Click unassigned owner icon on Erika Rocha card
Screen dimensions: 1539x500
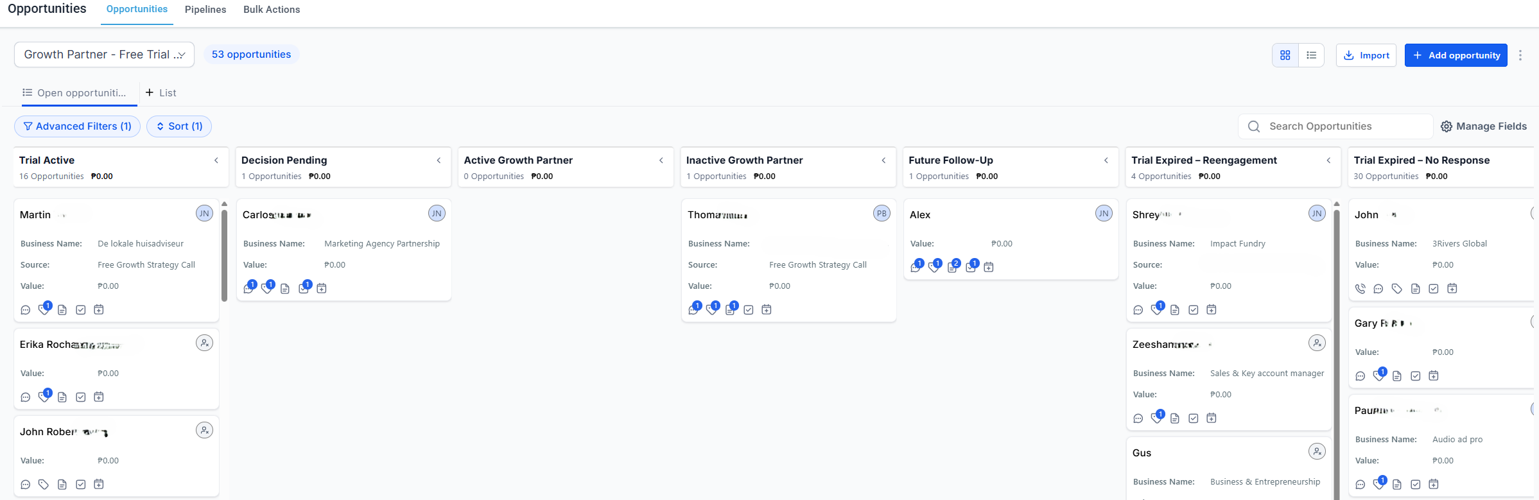coord(204,343)
